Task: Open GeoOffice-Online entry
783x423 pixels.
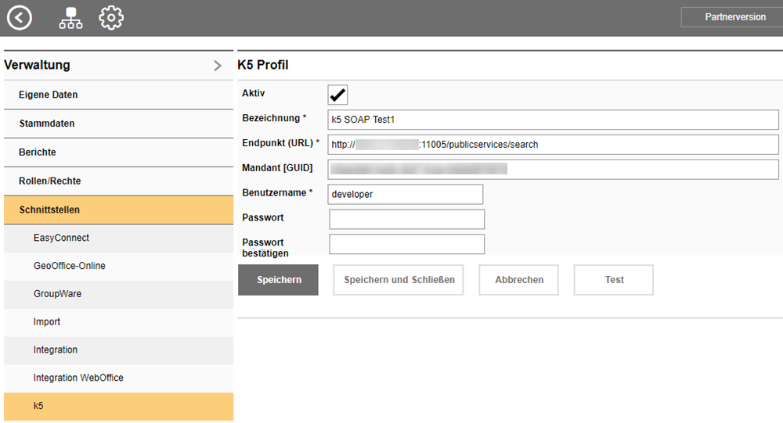Action: point(69,266)
